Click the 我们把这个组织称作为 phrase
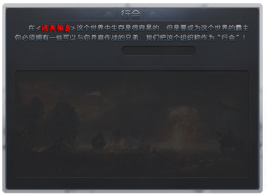This screenshot has width=266, height=195. 180,38
